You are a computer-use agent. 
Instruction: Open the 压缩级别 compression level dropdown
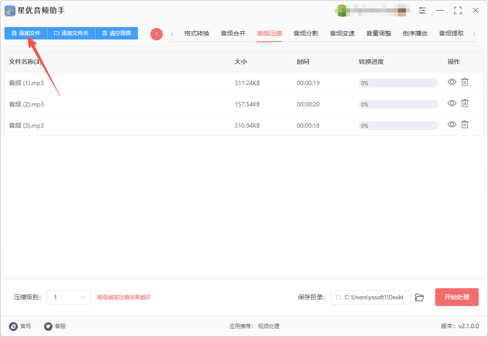click(x=69, y=298)
